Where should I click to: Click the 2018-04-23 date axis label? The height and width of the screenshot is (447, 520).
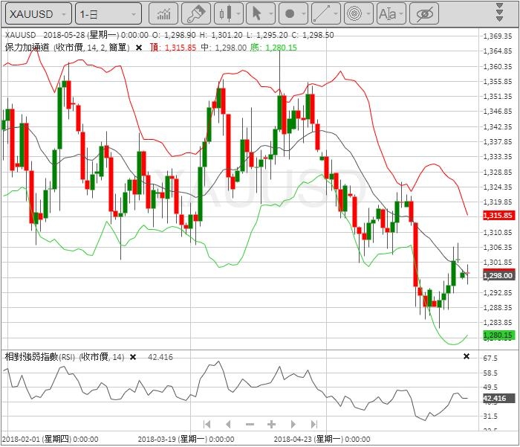click(322, 439)
